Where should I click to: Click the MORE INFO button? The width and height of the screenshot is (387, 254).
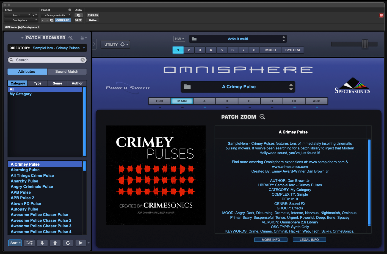tap(271, 240)
